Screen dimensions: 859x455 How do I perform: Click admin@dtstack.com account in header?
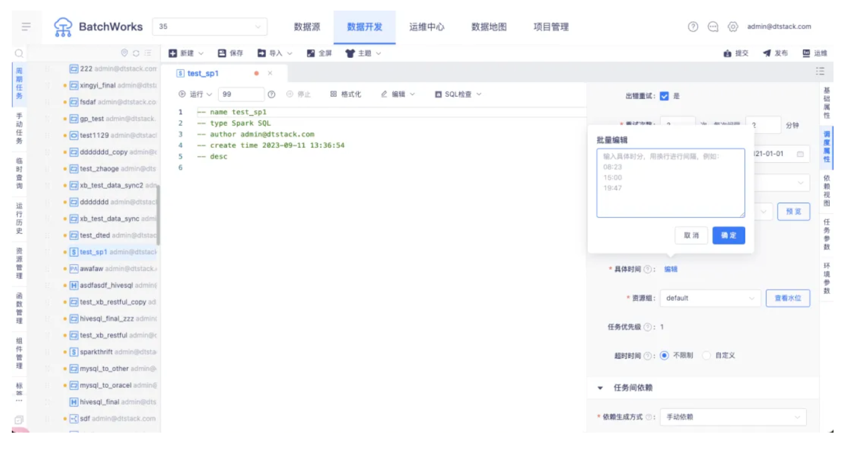779,27
